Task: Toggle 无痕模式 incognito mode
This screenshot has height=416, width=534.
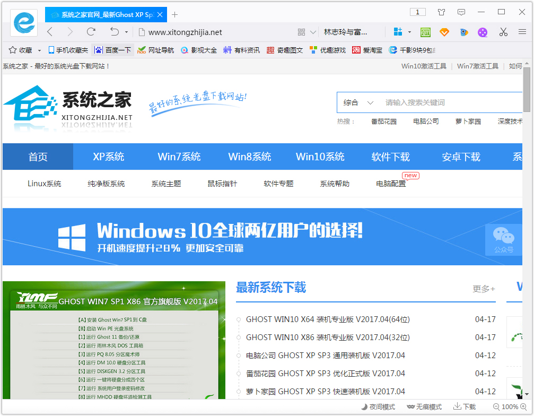Action: pyautogui.click(x=424, y=407)
